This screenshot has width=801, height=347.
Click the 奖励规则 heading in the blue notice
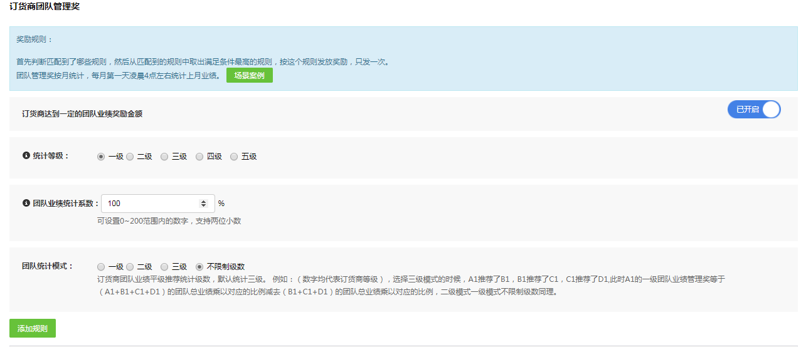34,39
